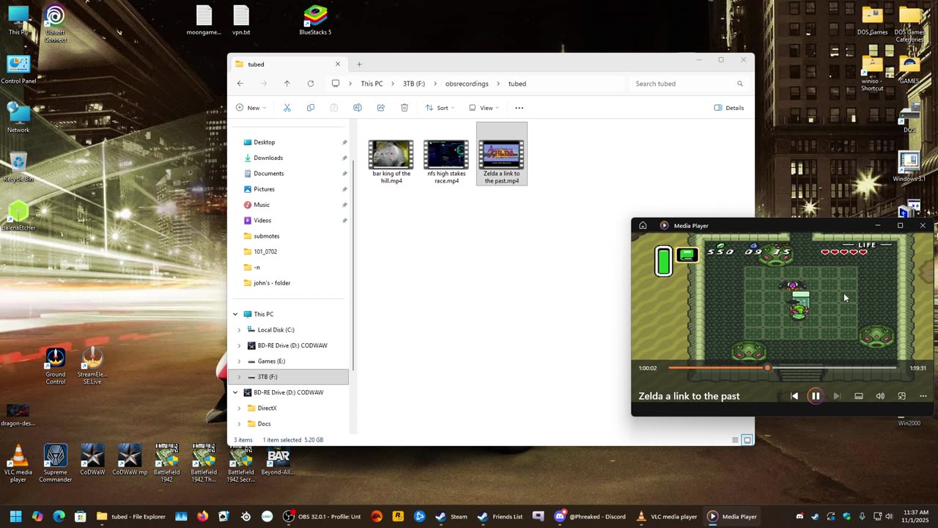
Task: Click This PC in the address bar
Action: coord(372,84)
